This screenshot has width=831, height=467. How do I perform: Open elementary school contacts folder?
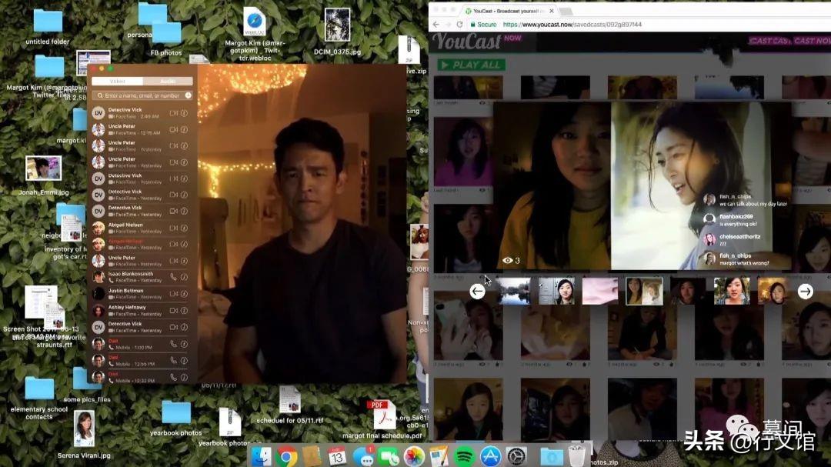click(x=39, y=398)
